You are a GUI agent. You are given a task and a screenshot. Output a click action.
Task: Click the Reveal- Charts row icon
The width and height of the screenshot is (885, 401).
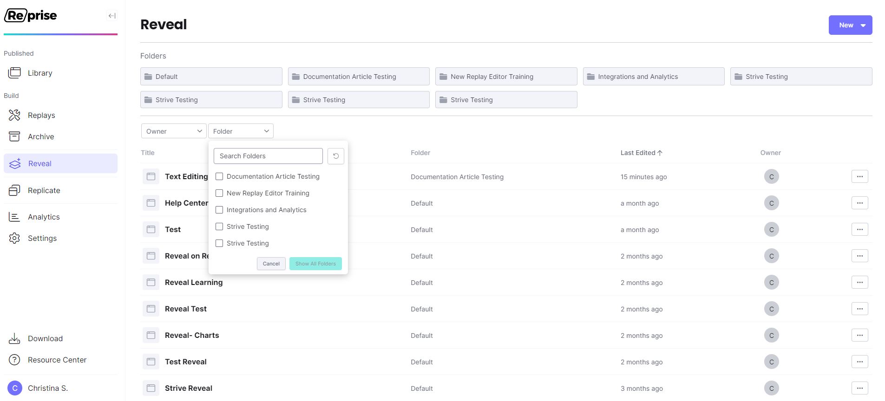point(151,335)
